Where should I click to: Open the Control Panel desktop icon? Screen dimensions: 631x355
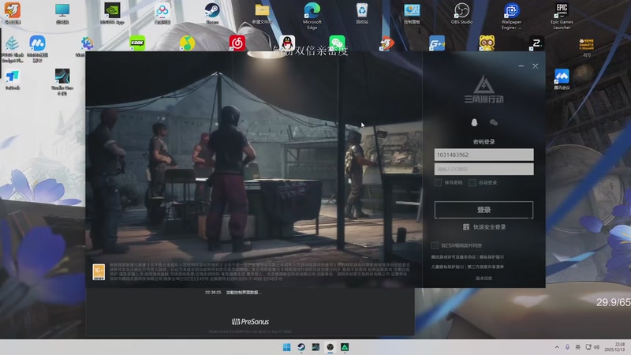coord(412,13)
